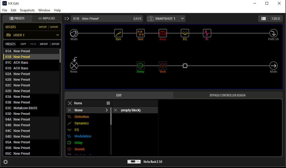Screen dimensions: 286x168
Task: Select the Verb reverb block
Action: (163, 66)
